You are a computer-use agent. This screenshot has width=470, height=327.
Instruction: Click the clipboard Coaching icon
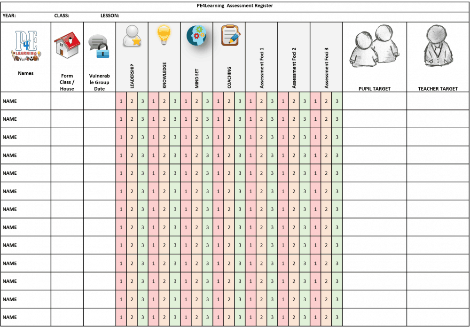[229, 35]
